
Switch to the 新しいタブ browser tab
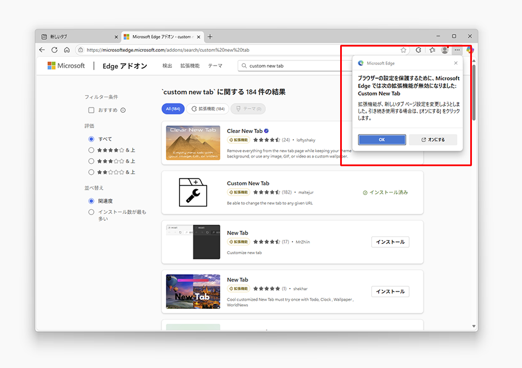click(78, 37)
